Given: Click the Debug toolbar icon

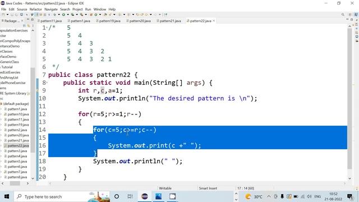Looking at the screenshot, I should click(x=55, y=15).
